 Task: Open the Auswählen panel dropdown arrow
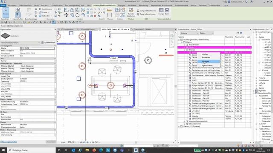[x=10, y=19]
